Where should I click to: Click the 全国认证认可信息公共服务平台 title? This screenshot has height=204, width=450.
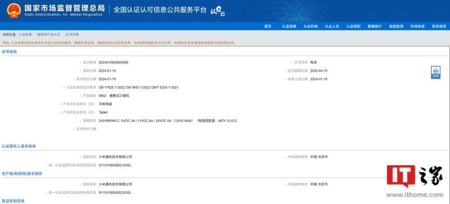[x=160, y=10]
